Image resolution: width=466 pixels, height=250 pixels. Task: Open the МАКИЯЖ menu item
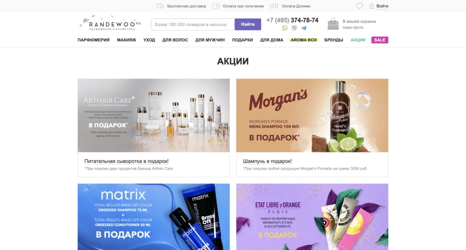click(x=127, y=40)
